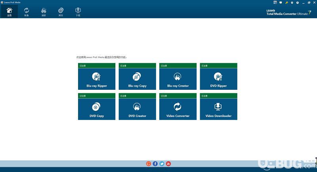Open the Burn tab with flame icon
Viewport: 317px width, 172px height.
pos(44,12)
